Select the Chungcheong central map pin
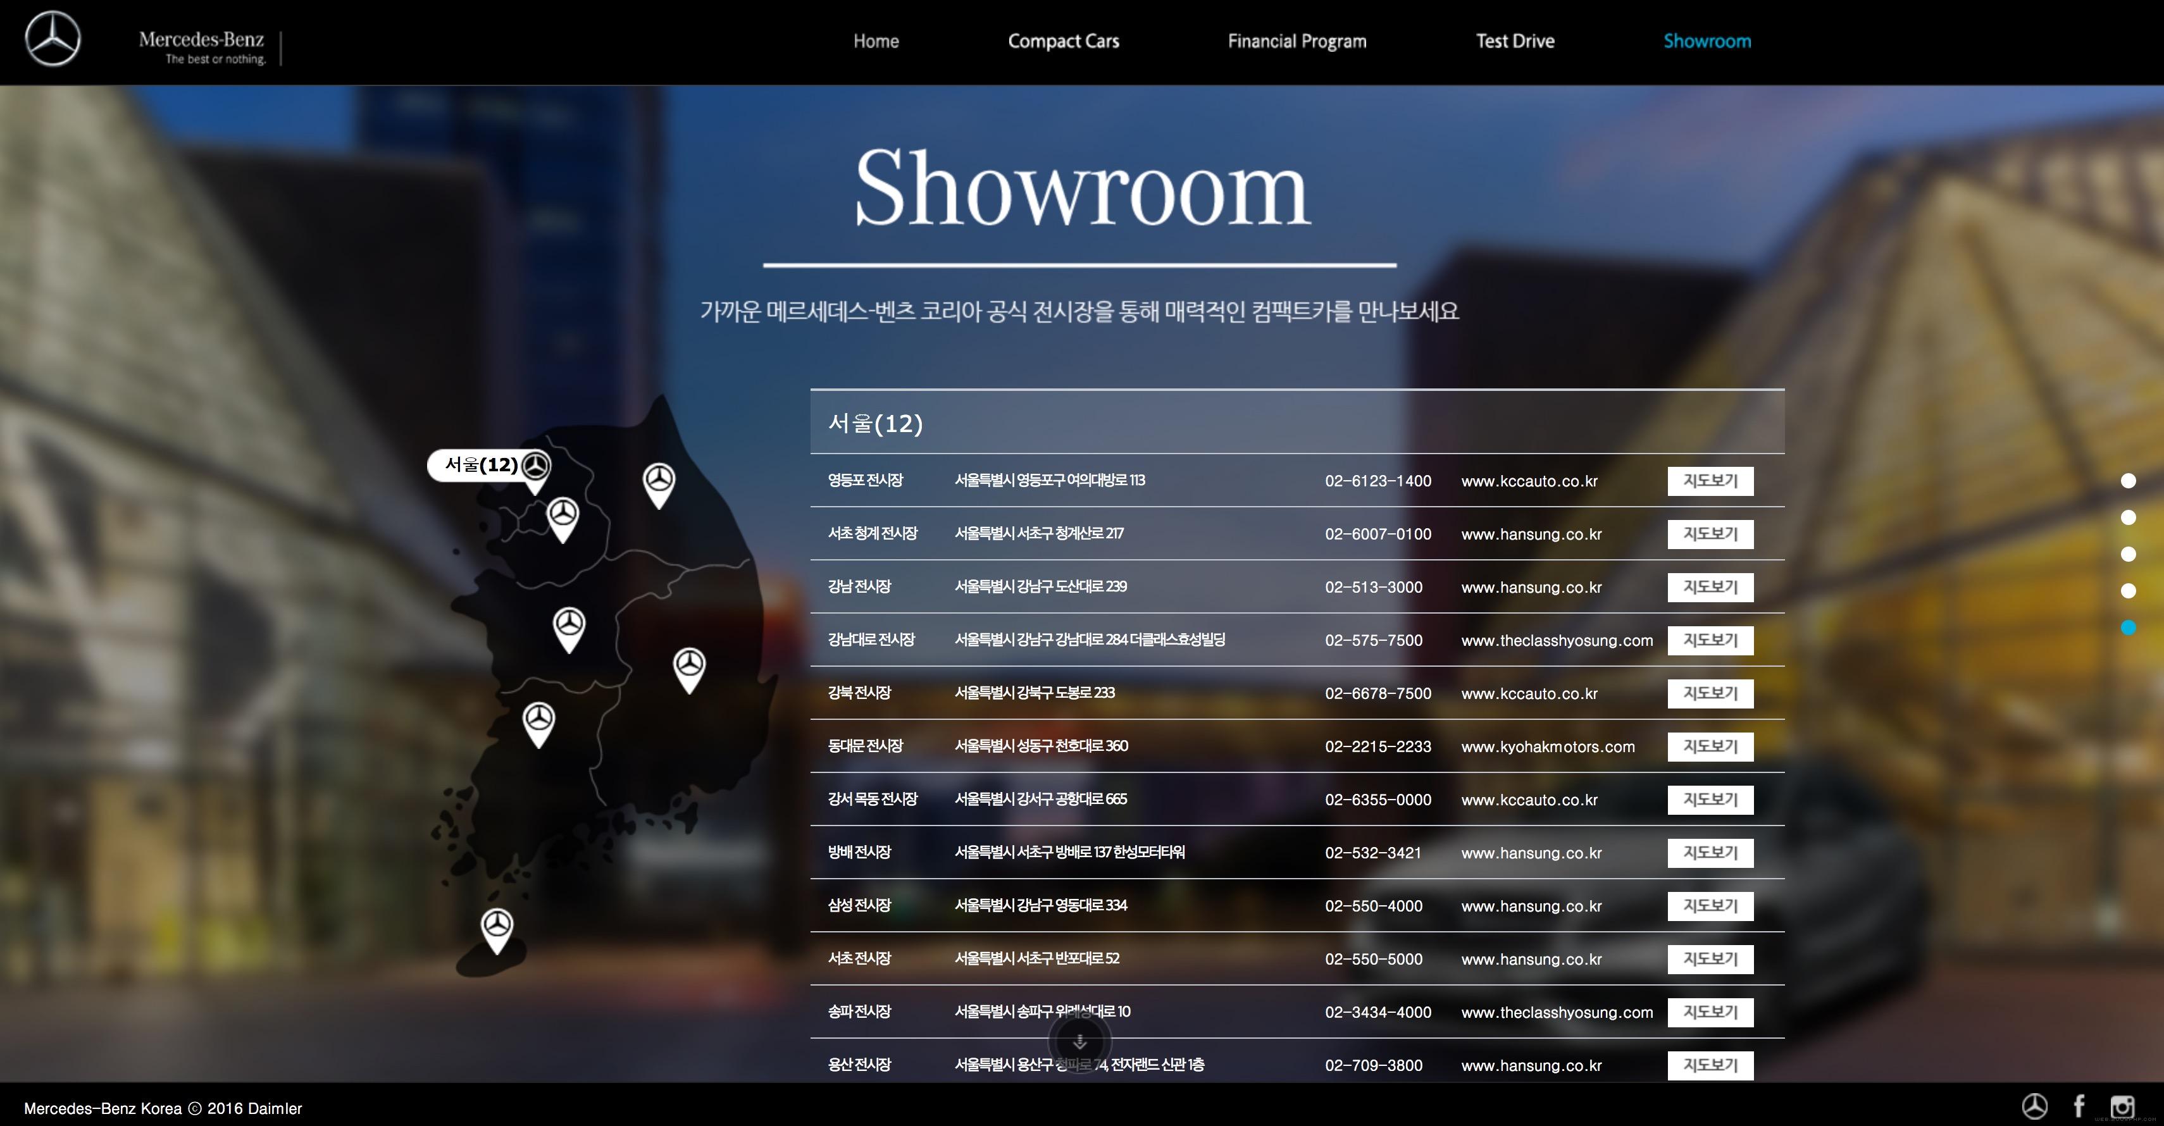The width and height of the screenshot is (2164, 1126). [569, 630]
